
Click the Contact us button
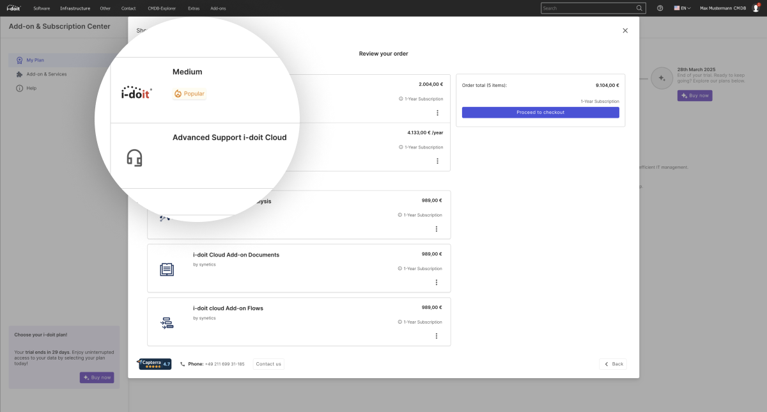pos(268,364)
